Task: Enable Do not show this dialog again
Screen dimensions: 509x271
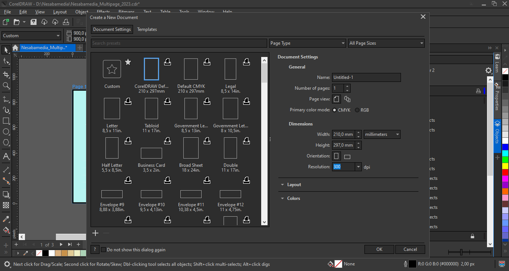Action: (104, 250)
